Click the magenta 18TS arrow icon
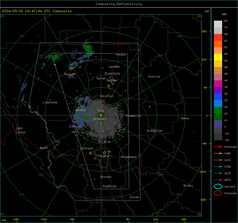Viewport: 238px width, 223px height. (x=218, y=180)
